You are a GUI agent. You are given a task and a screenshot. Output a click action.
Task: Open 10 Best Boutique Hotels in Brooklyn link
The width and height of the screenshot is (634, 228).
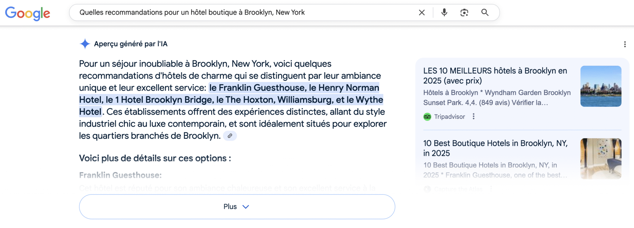pyautogui.click(x=495, y=148)
